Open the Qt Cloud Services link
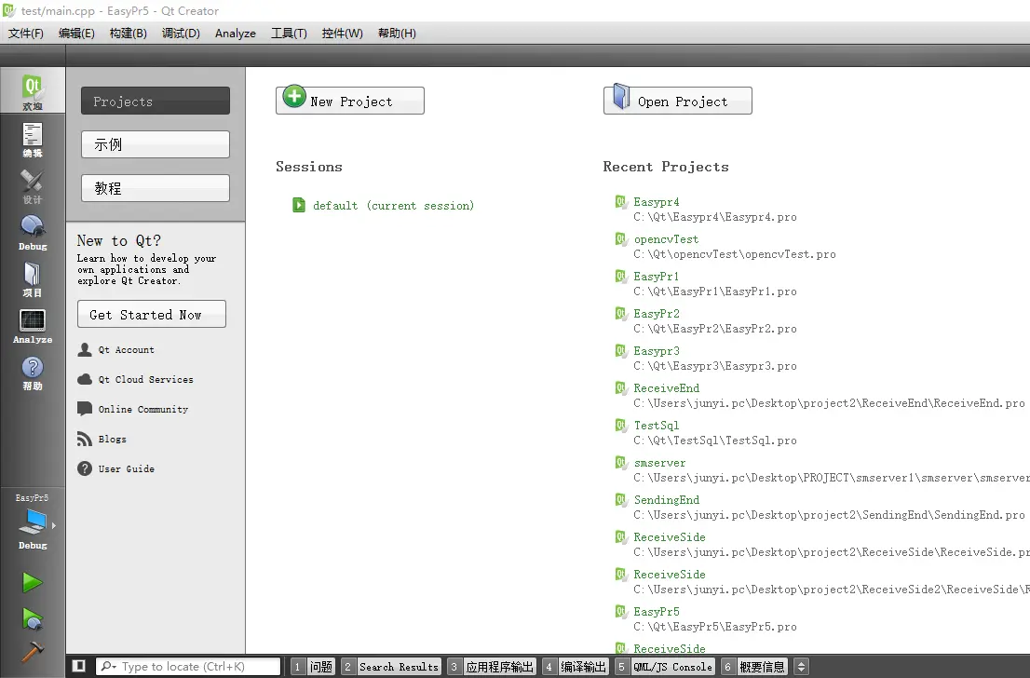 (146, 379)
